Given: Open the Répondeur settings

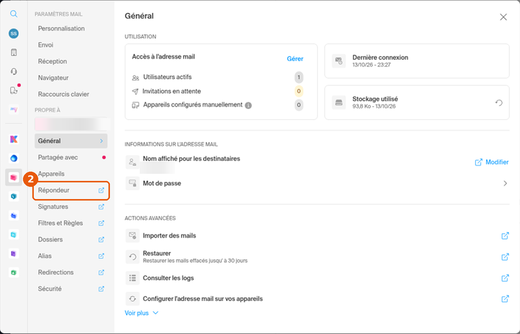Looking at the screenshot, I should [71, 190].
